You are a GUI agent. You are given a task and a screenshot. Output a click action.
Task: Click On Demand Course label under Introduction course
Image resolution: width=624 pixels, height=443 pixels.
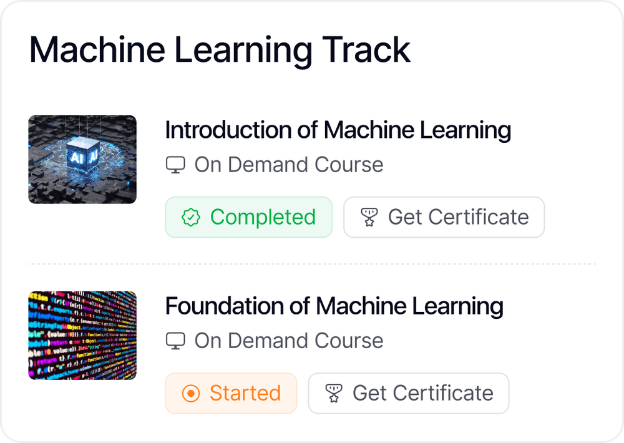click(288, 164)
